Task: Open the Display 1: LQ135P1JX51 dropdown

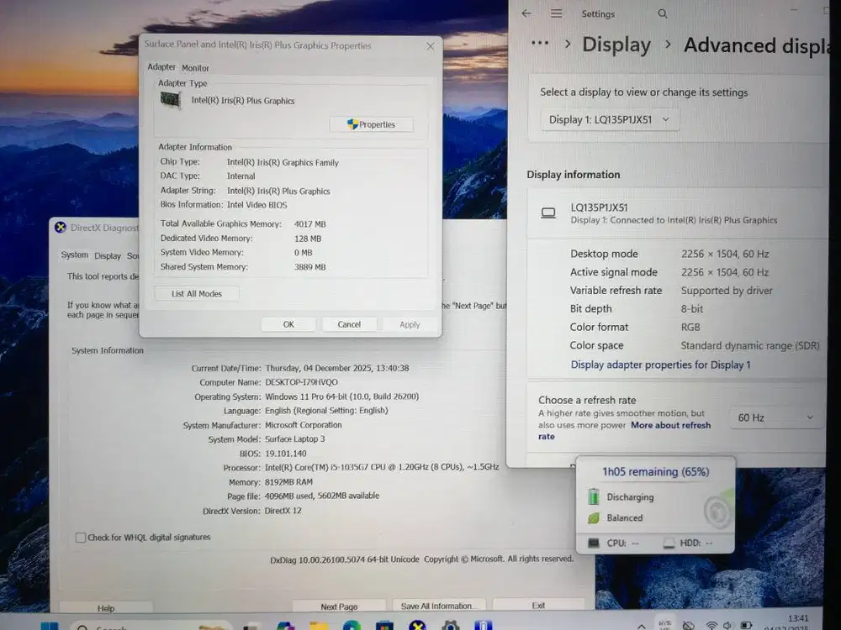Action: [x=610, y=120]
